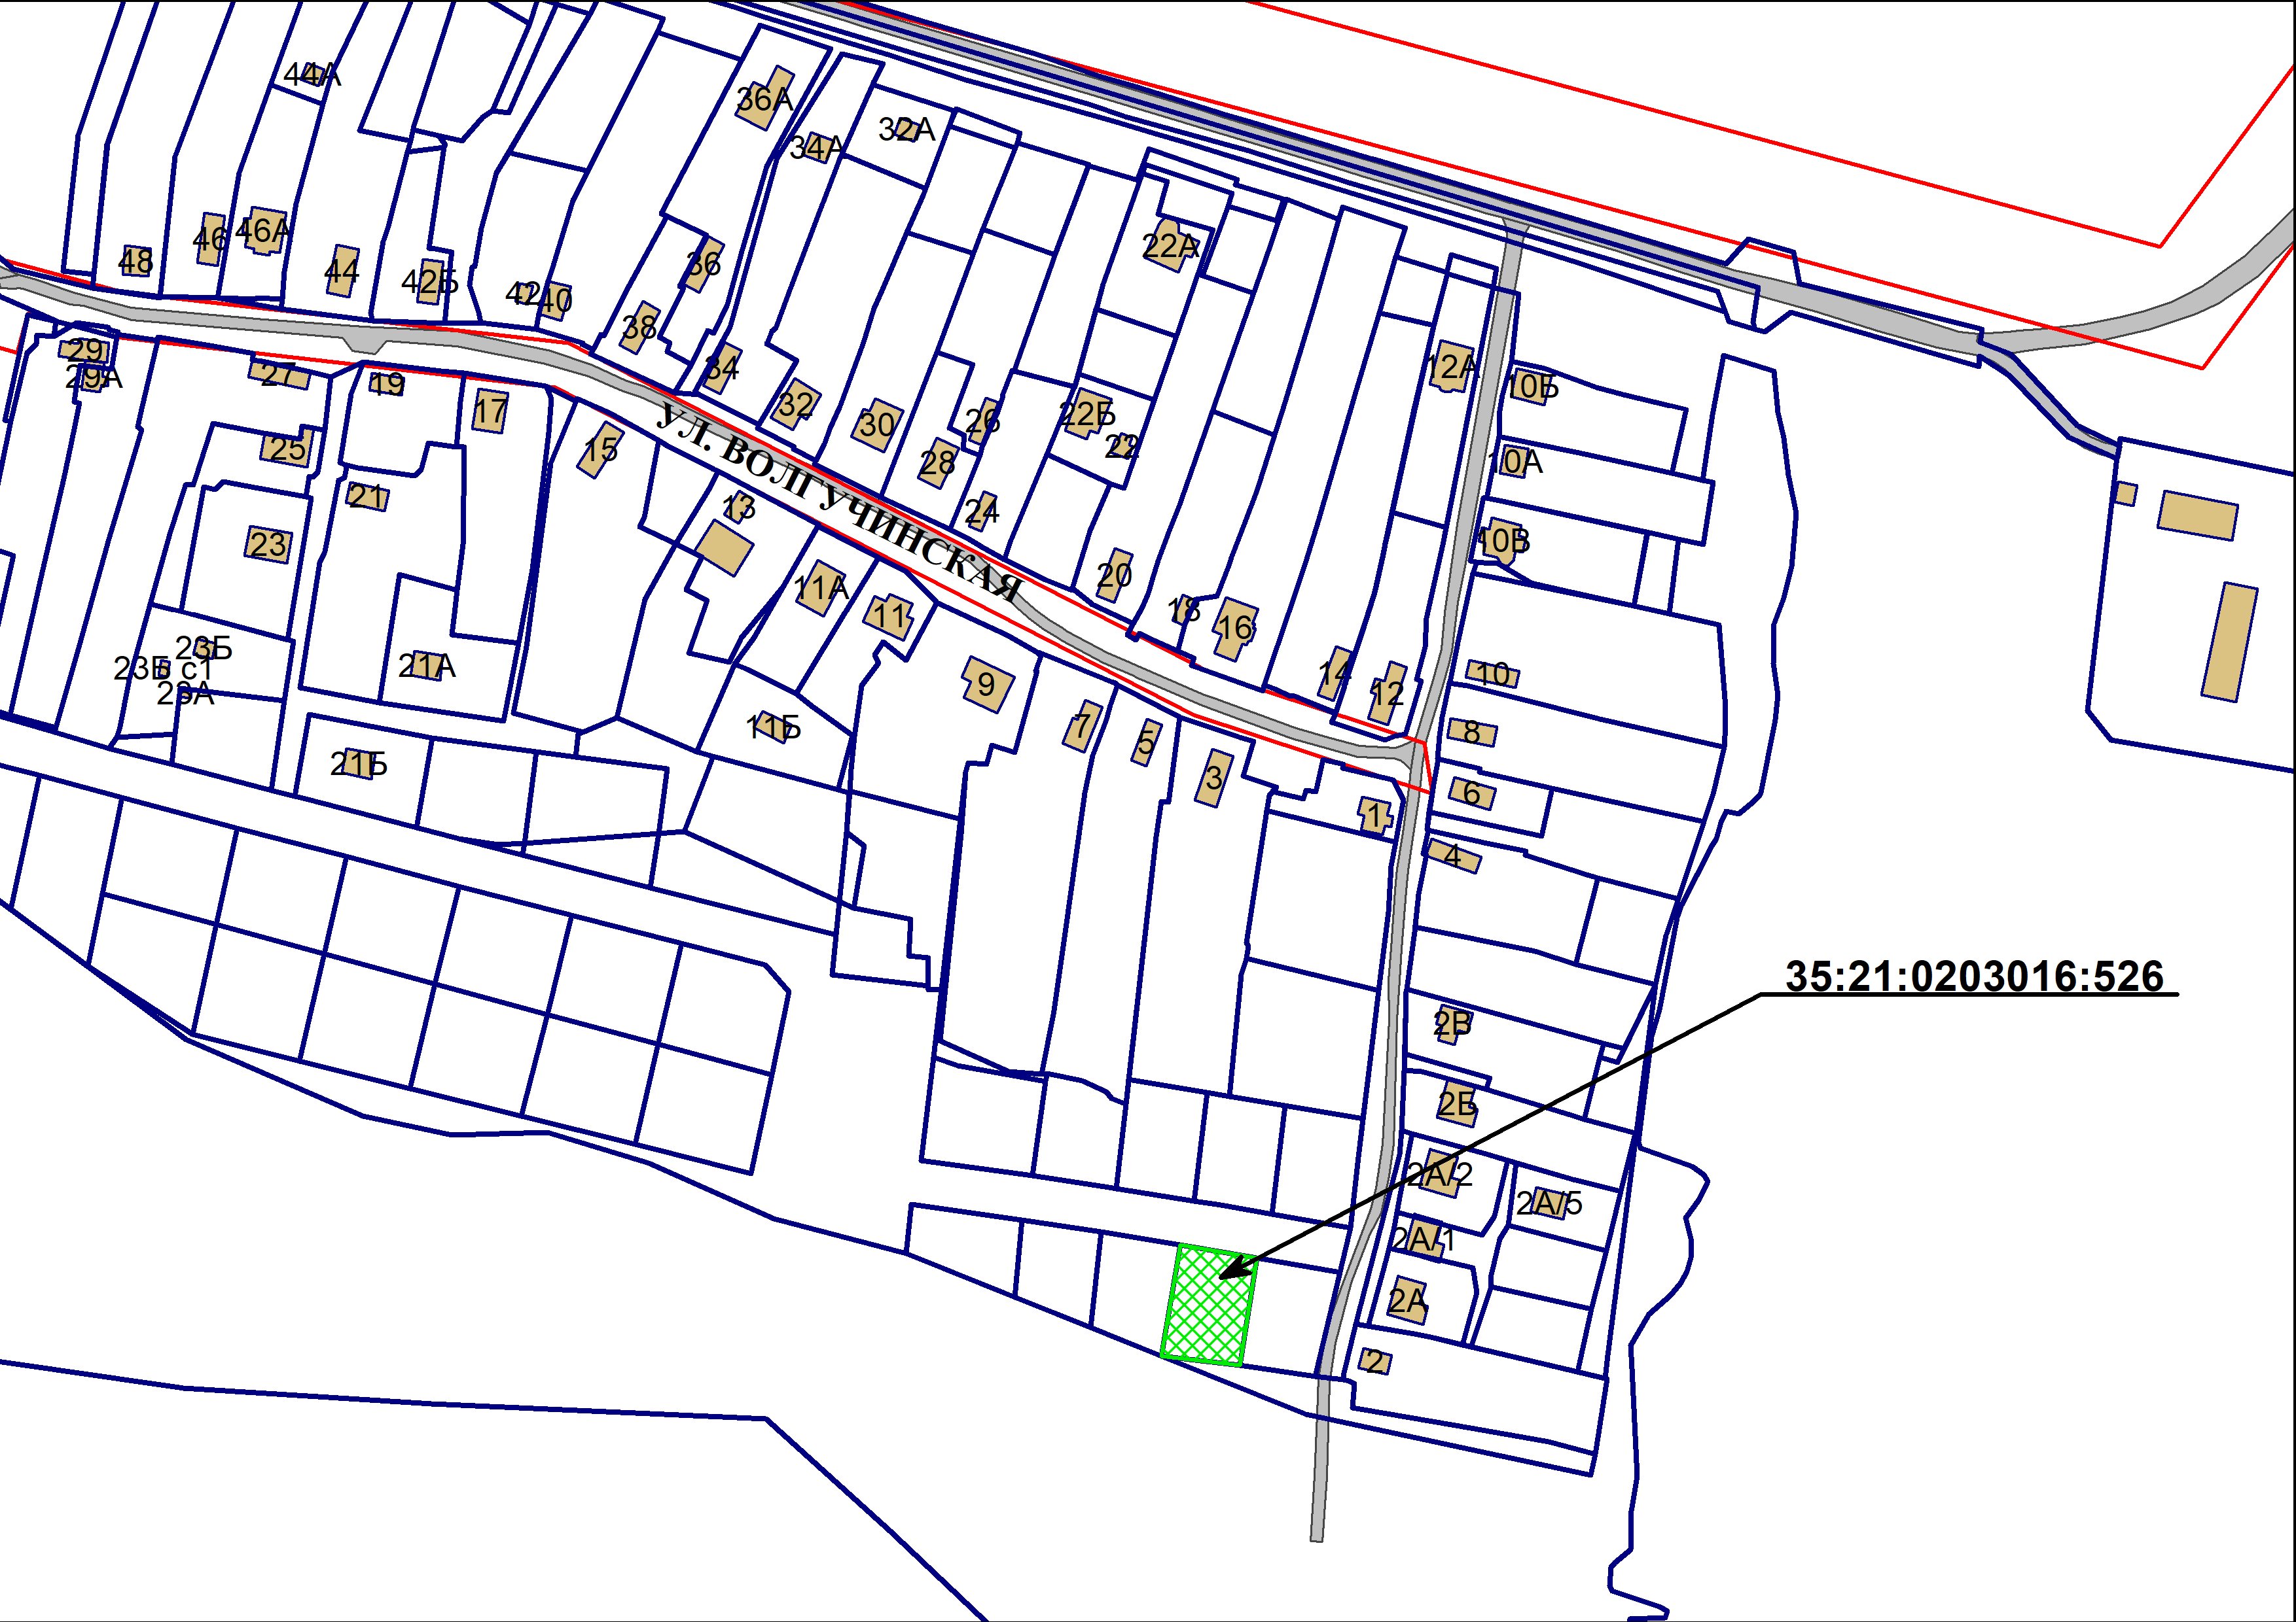Select house number 4
The width and height of the screenshot is (2296, 1622).
(x=1452, y=857)
